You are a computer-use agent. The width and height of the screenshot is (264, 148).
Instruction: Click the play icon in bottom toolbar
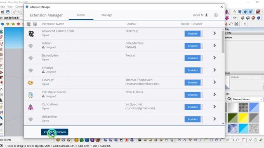(x=121, y=140)
